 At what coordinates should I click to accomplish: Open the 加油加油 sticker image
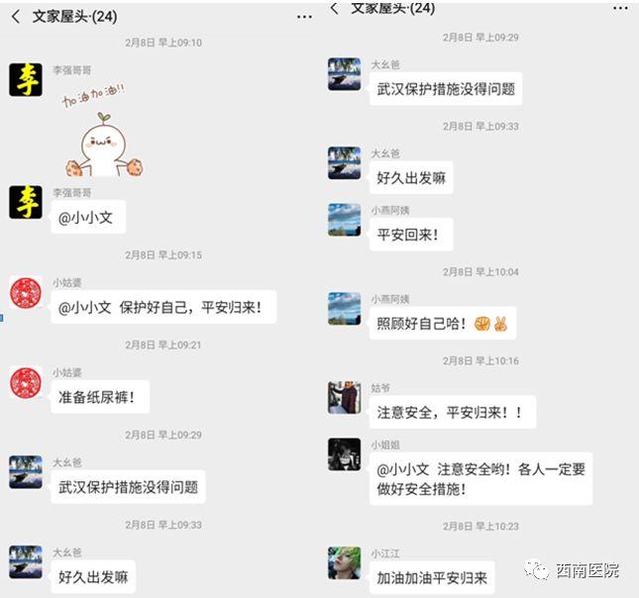tap(102, 131)
